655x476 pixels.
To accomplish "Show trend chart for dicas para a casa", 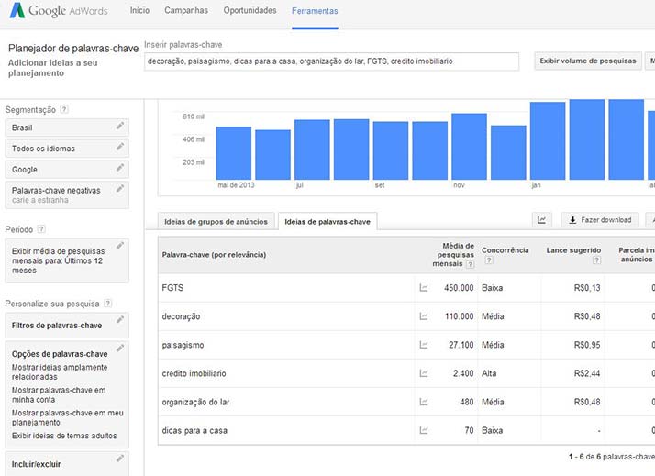I will coord(424,430).
